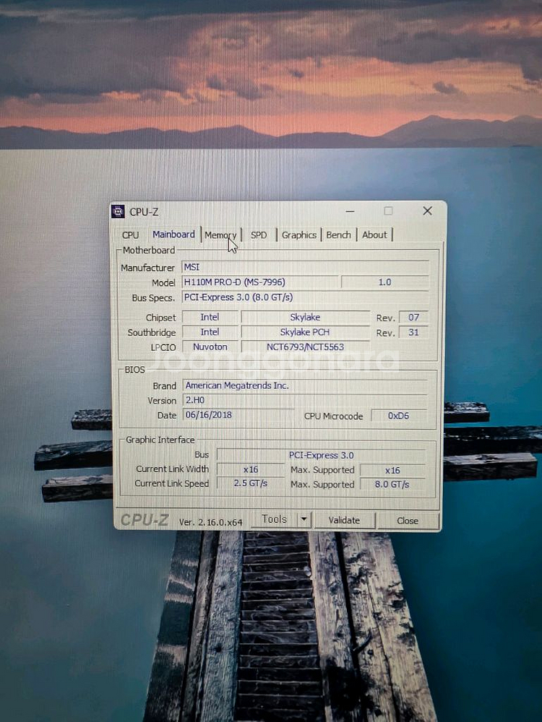This screenshot has height=722, width=542.
Task: Select the Model field H110M PRO-D
Action: [259, 282]
